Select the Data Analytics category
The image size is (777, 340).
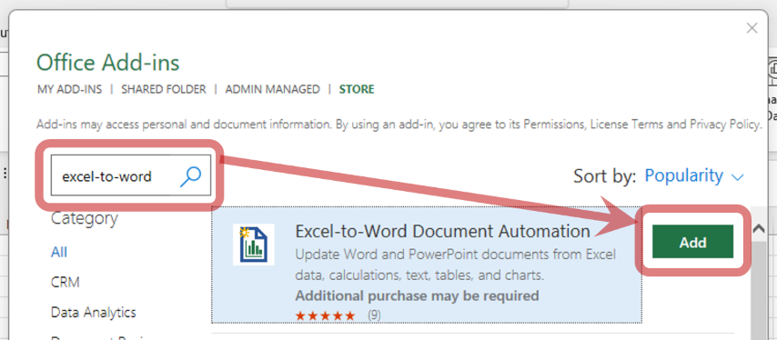93,313
